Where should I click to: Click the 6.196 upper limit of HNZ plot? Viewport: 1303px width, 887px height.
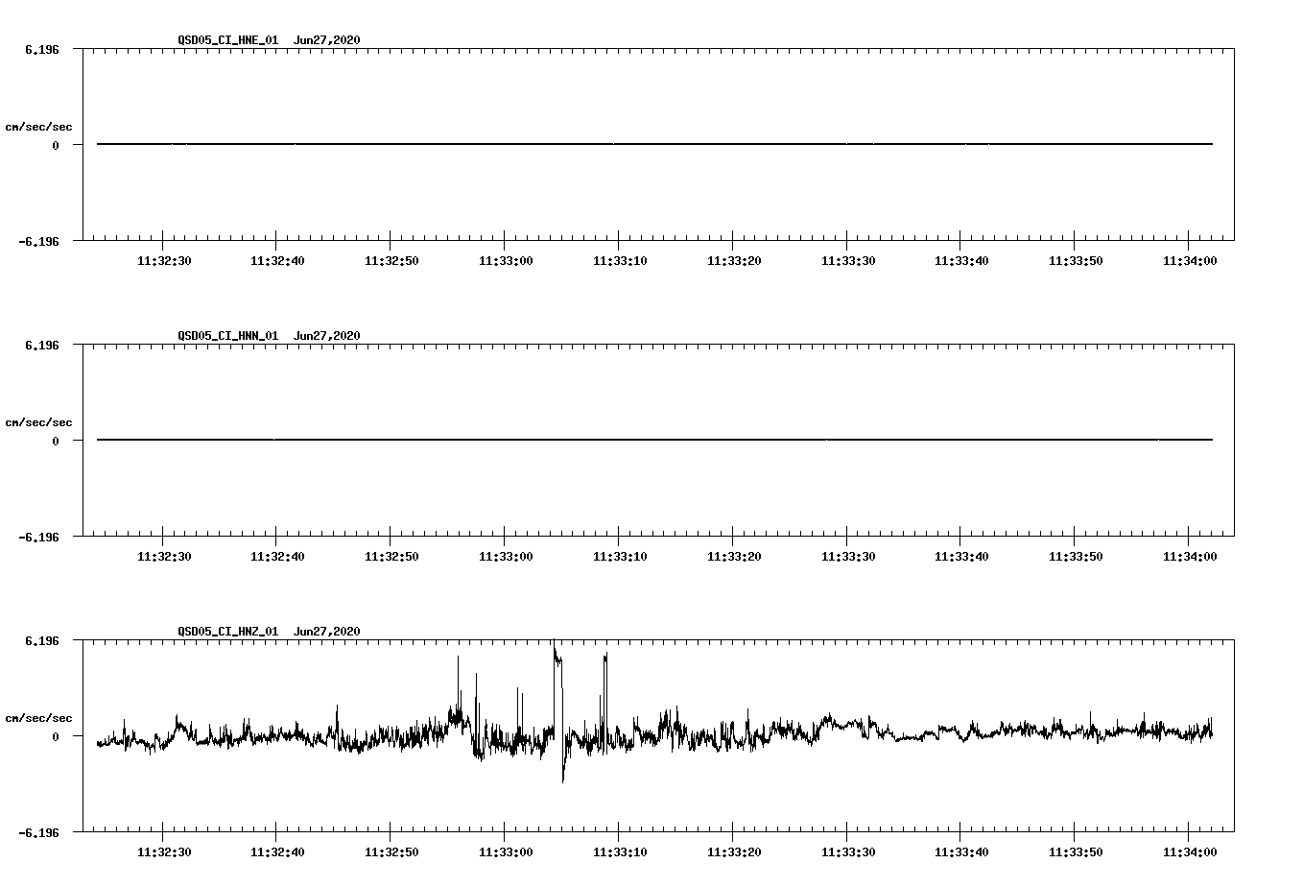(x=42, y=640)
